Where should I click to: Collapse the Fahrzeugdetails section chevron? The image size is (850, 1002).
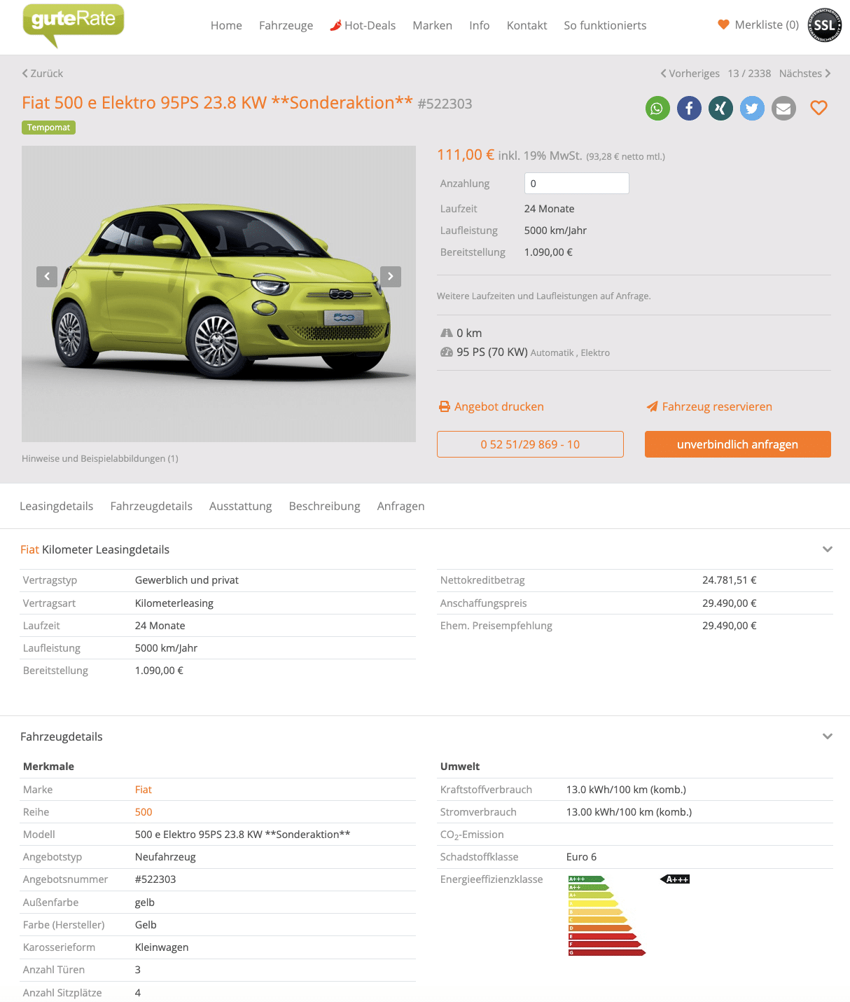click(x=828, y=736)
